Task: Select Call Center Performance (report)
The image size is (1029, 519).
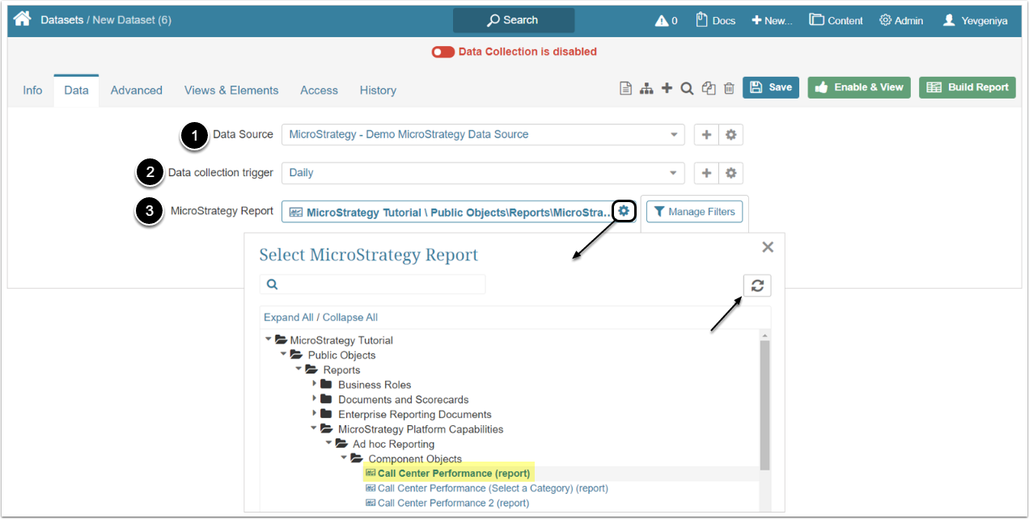Action: 453,474
